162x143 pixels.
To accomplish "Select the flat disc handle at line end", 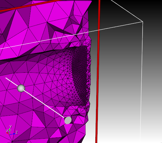I will 68,120.
